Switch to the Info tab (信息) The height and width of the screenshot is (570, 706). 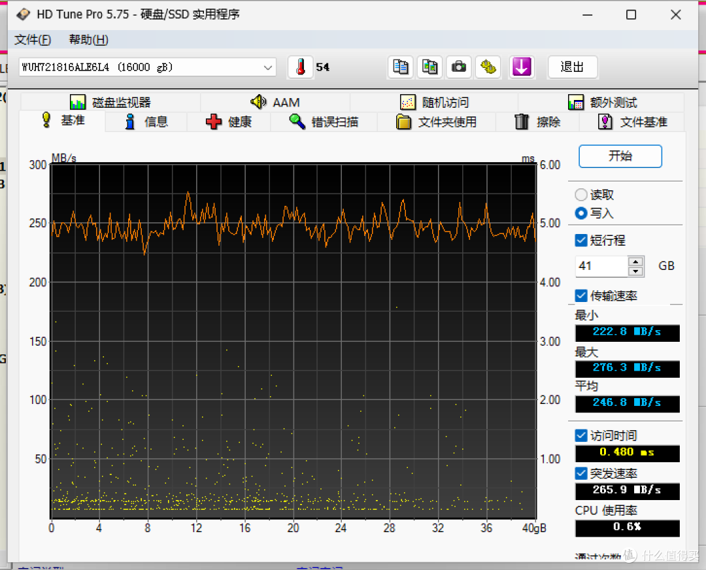tap(146, 122)
